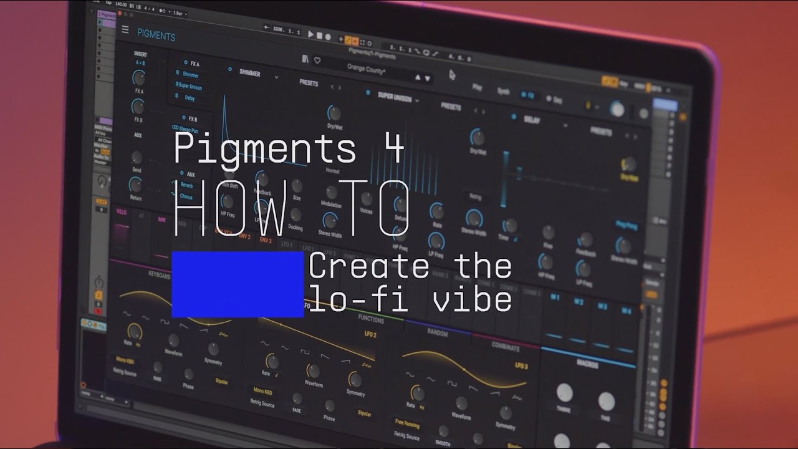
Task: Open the COMBINATE modulation section
Action: coord(506,346)
